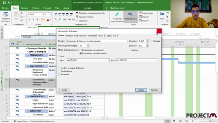Image resolution: width=218 pixels, height=123 pixels.
Task: Check the Resumida checkbox
Action: [59, 74]
